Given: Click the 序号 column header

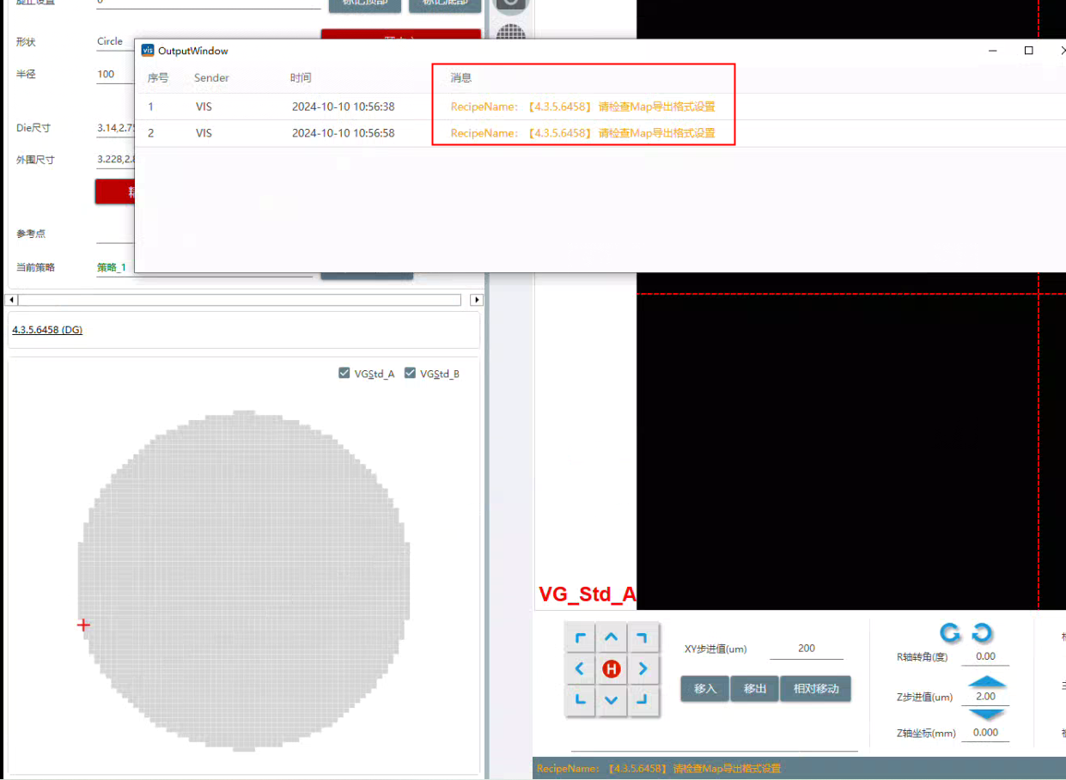Looking at the screenshot, I should pyautogui.click(x=158, y=78).
